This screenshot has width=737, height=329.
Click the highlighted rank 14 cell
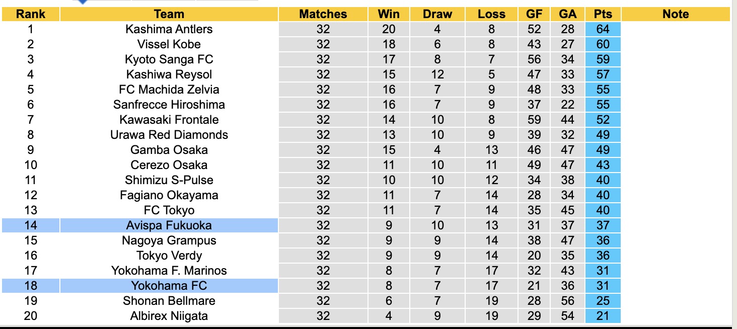(31, 225)
